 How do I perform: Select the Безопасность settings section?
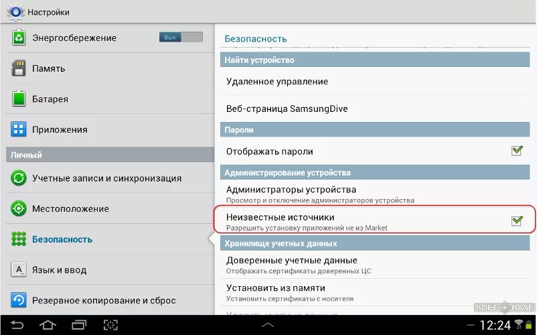click(110, 239)
